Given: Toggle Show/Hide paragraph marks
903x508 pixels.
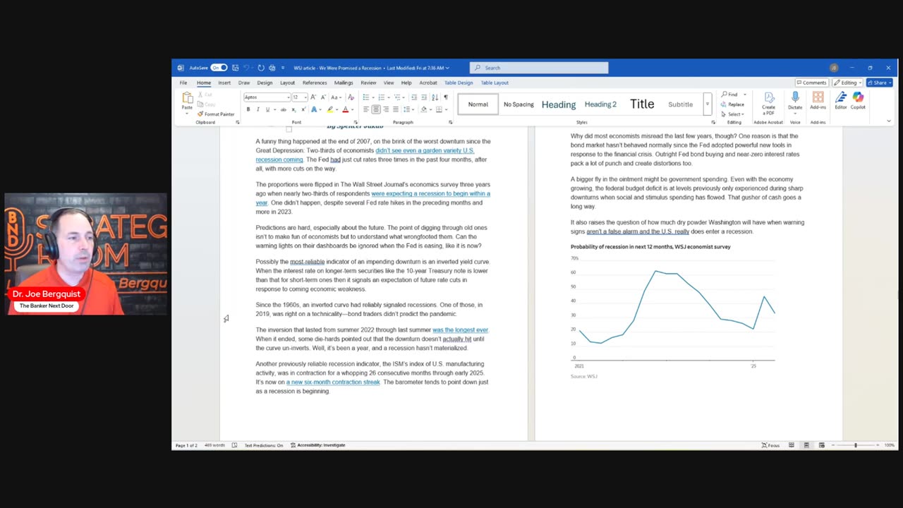Looking at the screenshot, I should [445, 97].
